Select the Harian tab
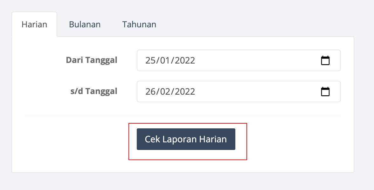 tap(34, 24)
